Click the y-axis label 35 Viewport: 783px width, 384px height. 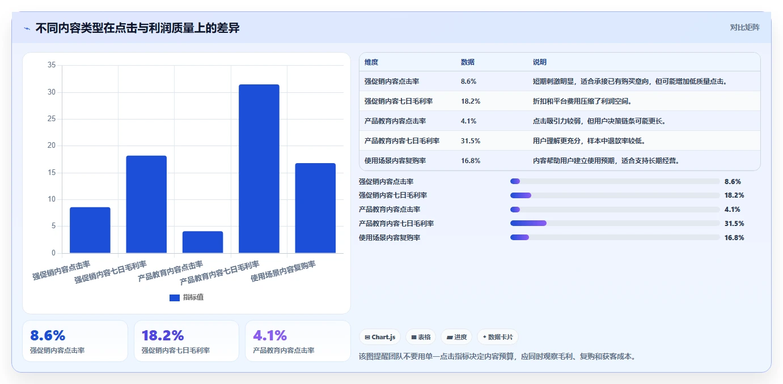pos(52,65)
